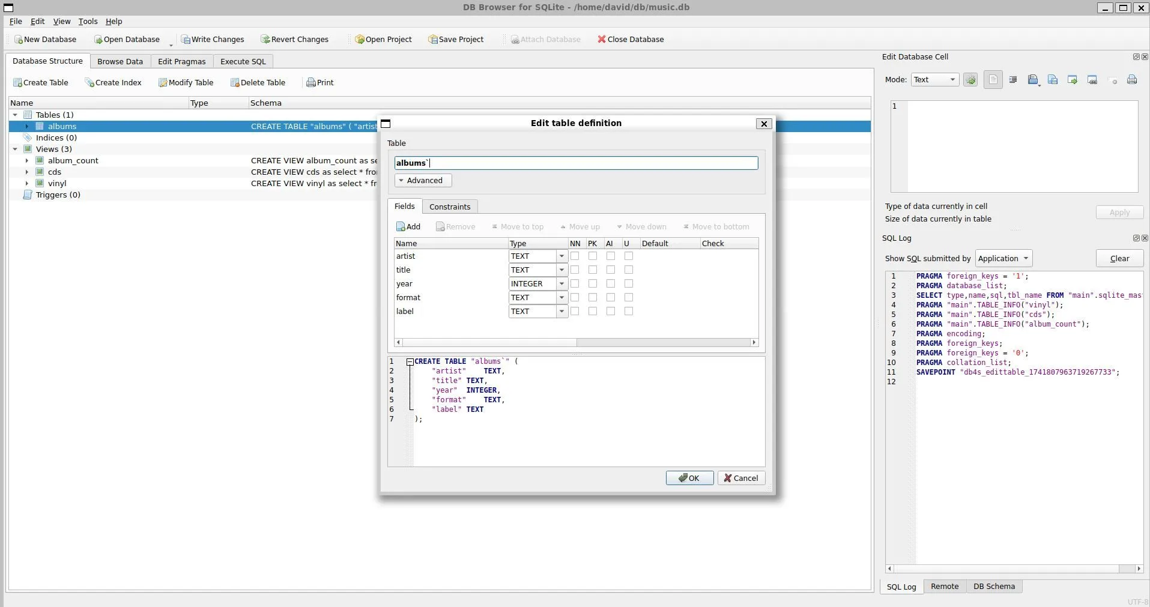Click the Save Project toolbar icon
Viewport: 1150px width, 607px height.
coord(433,40)
